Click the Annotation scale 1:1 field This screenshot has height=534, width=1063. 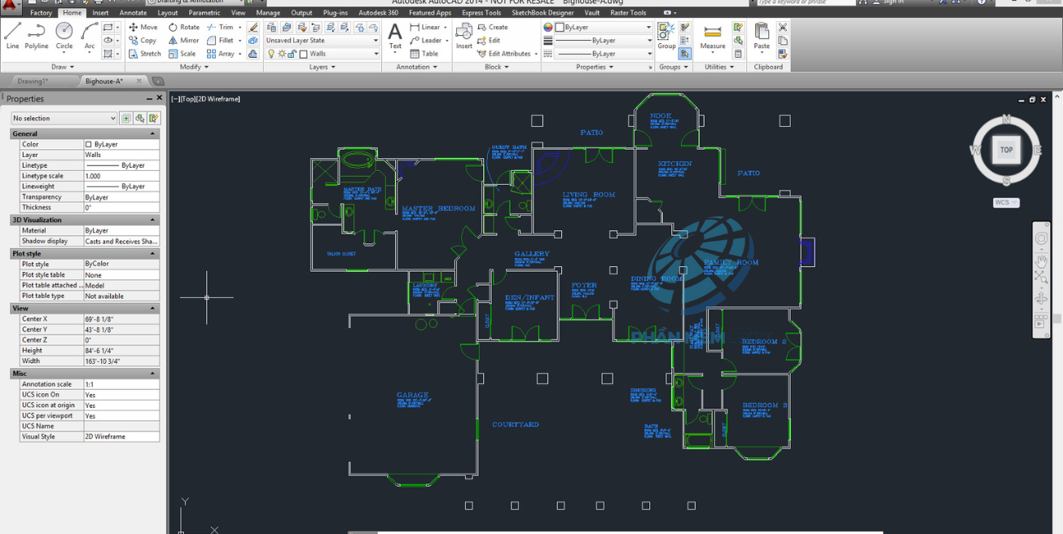pyautogui.click(x=121, y=384)
